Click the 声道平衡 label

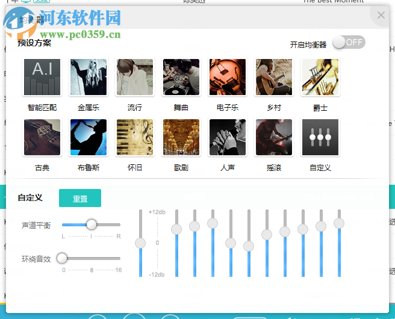36,225
